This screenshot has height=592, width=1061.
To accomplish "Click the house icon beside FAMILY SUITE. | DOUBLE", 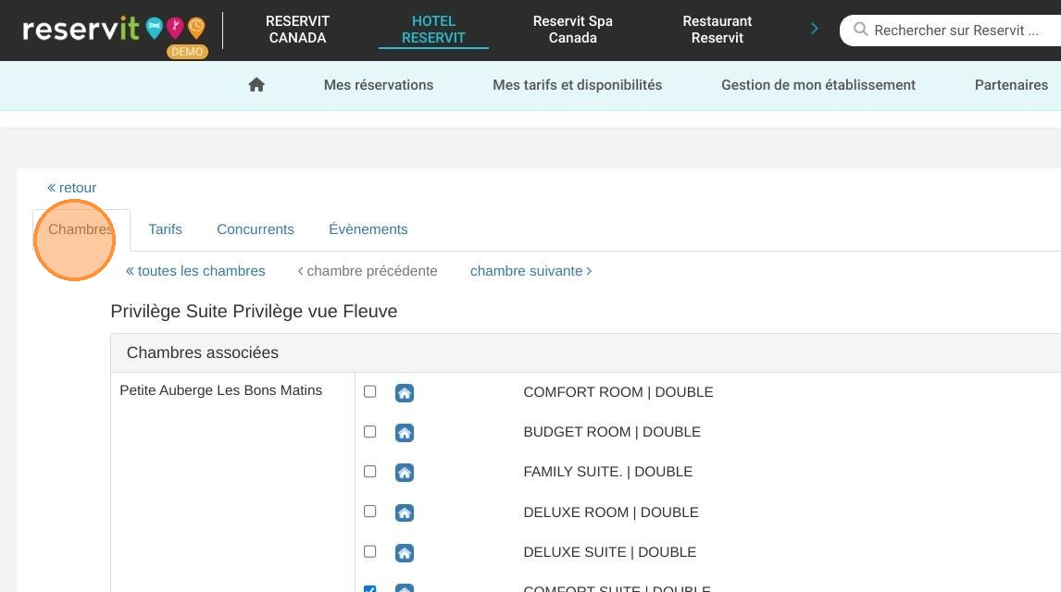I will pos(405,473).
